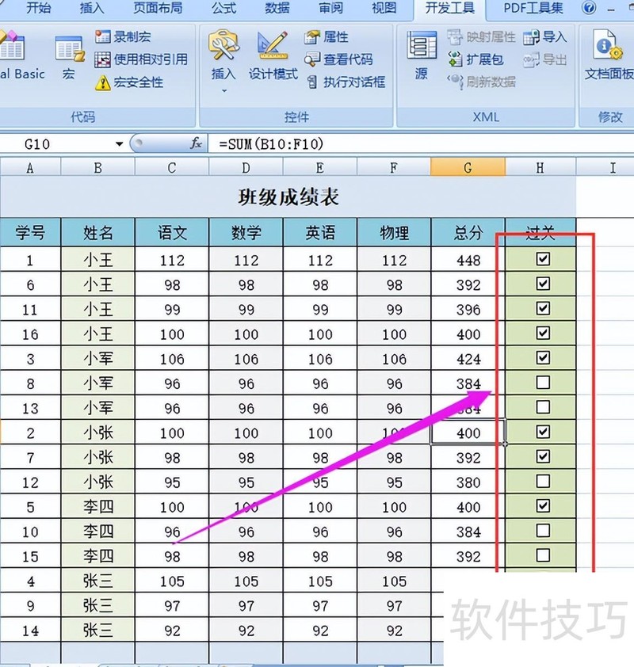634x667 pixels.
Task: Open the 插入 controls gallery
Action: click(223, 59)
